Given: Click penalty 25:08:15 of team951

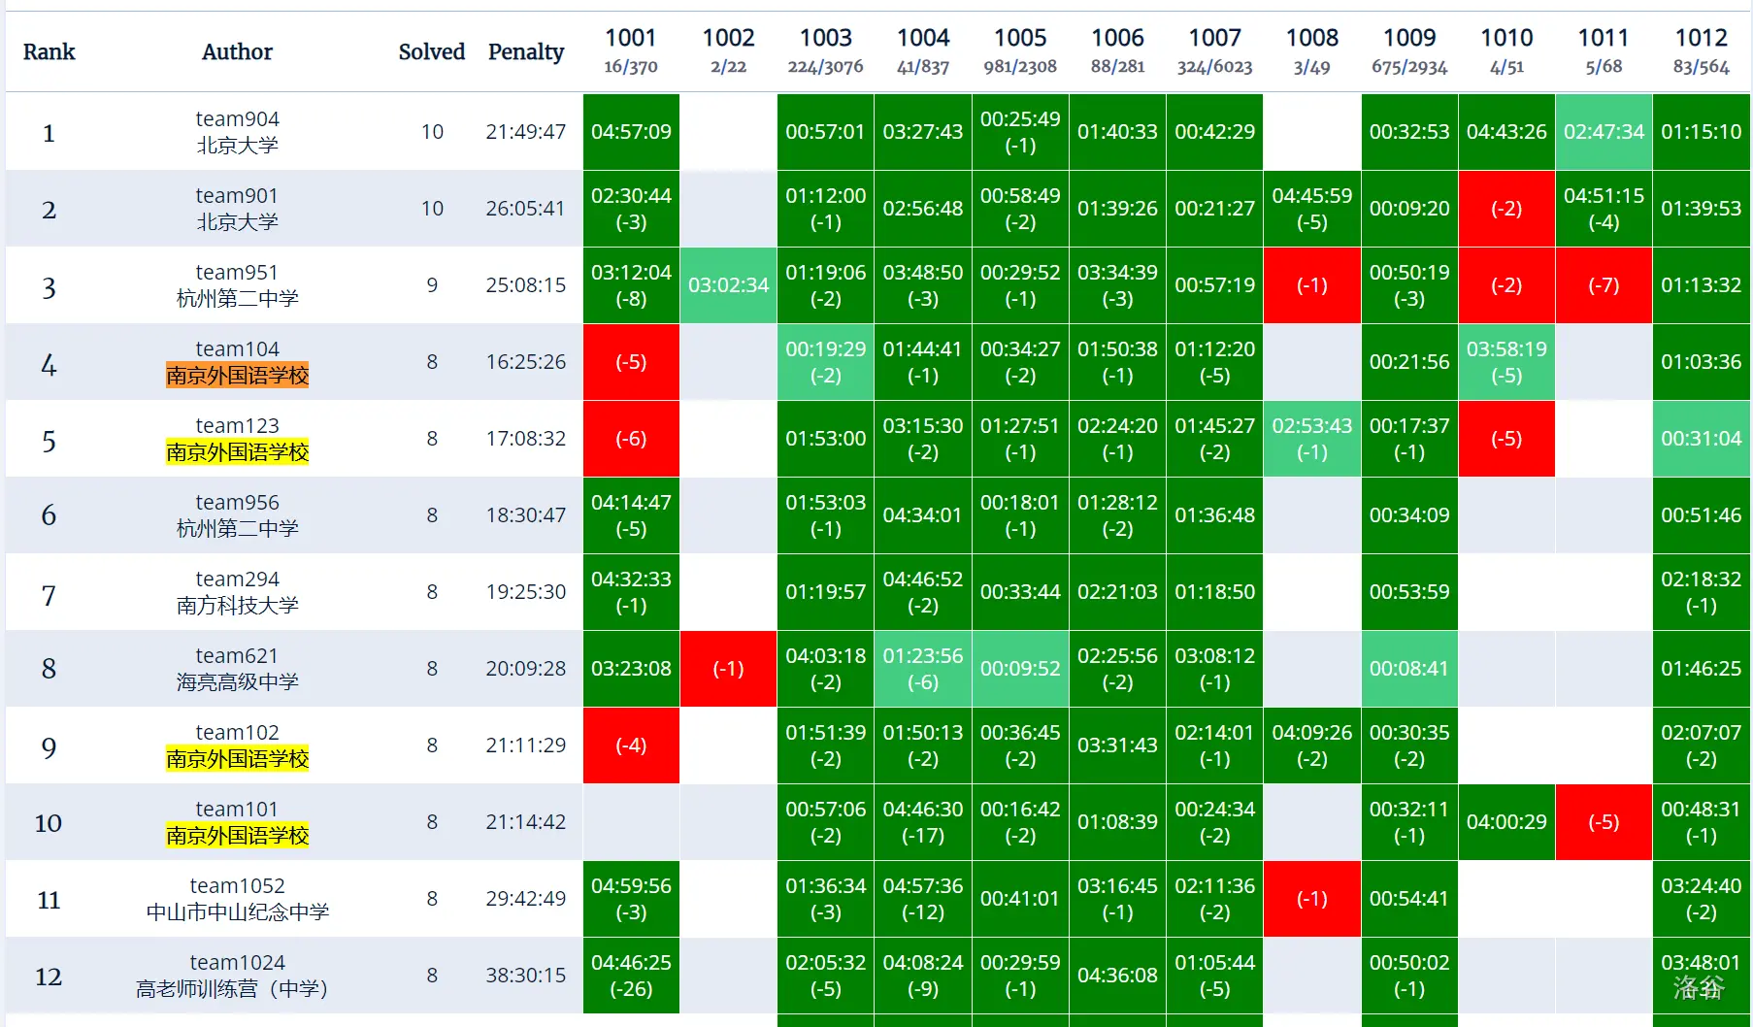Looking at the screenshot, I should (x=526, y=285).
